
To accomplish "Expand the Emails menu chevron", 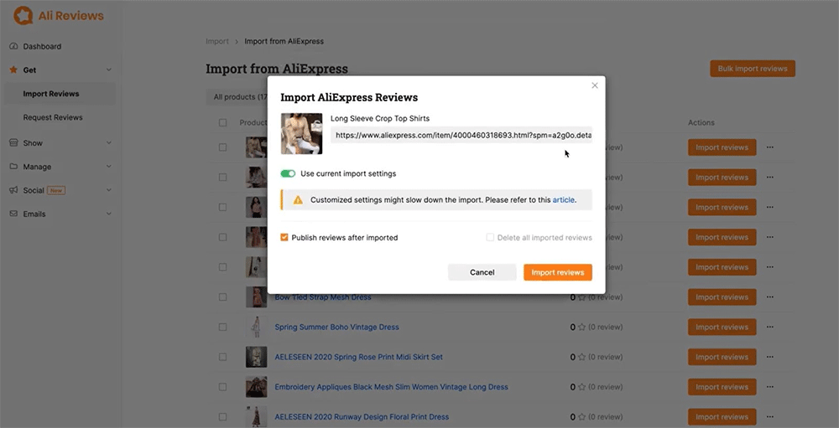I will coord(109,214).
